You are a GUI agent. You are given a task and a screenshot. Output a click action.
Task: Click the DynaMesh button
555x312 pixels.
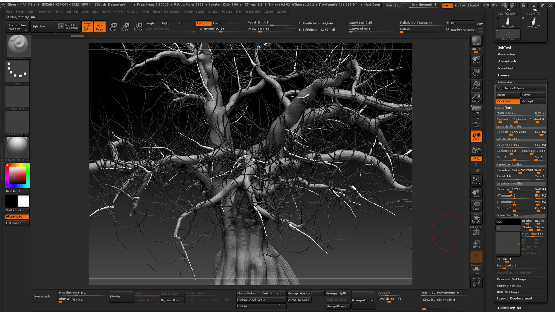tap(42, 297)
